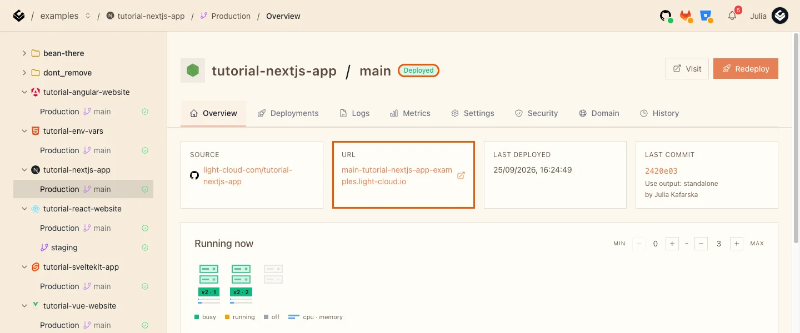The width and height of the screenshot is (800, 333).
Task: Click the HTML5 icon of tutorial-env-vars
Action: (x=36, y=131)
